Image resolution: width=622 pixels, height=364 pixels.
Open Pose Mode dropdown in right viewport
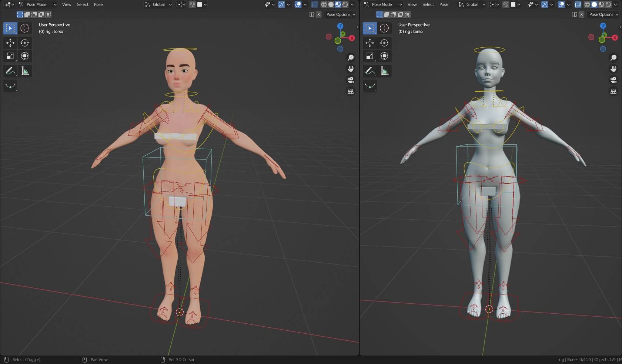click(x=383, y=4)
